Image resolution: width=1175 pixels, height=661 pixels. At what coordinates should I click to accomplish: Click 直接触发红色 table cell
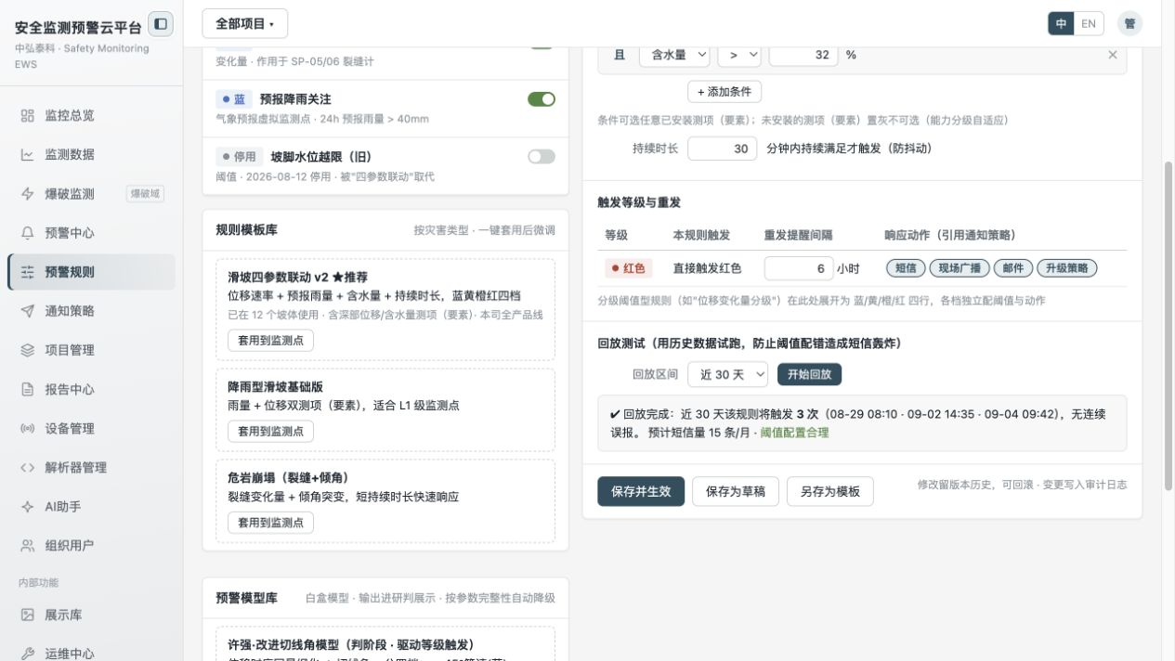coord(707,268)
